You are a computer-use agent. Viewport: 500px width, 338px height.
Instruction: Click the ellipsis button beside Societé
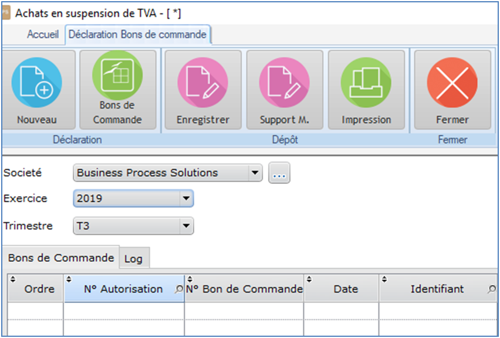pos(279,173)
